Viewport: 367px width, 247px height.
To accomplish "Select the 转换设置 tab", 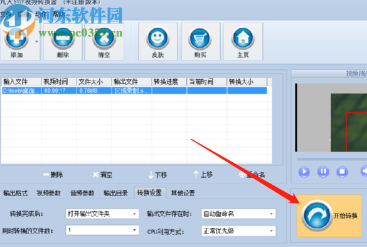I will [150, 193].
